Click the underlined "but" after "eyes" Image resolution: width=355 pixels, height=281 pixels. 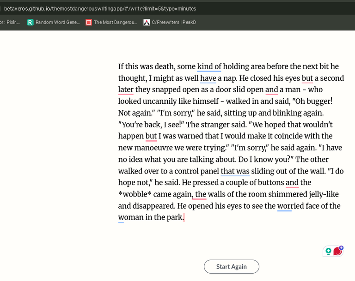tap(307, 78)
